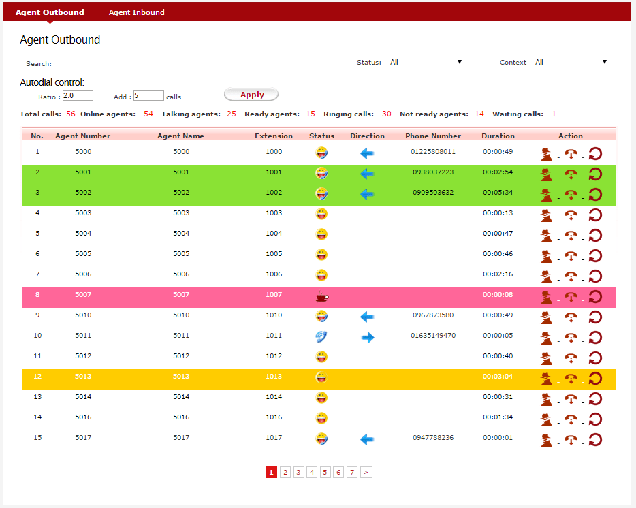
Task: Click hangup icon for agent 5014
Action: 571,399
